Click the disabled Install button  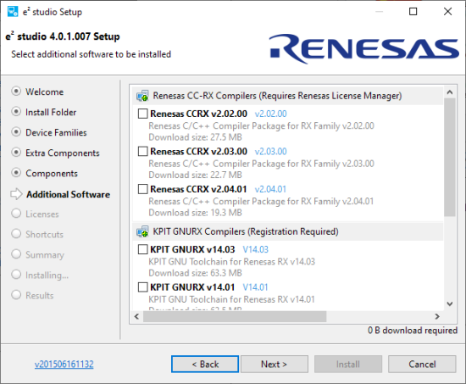(348, 364)
